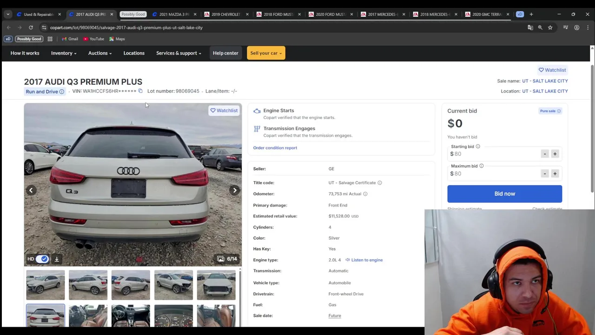The image size is (595, 335).
Task: Download the current photo icon
Action: tap(57, 259)
